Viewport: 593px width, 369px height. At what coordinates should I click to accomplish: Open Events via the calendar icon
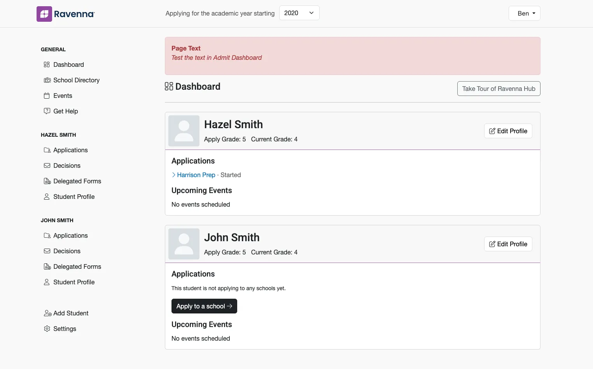click(47, 96)
